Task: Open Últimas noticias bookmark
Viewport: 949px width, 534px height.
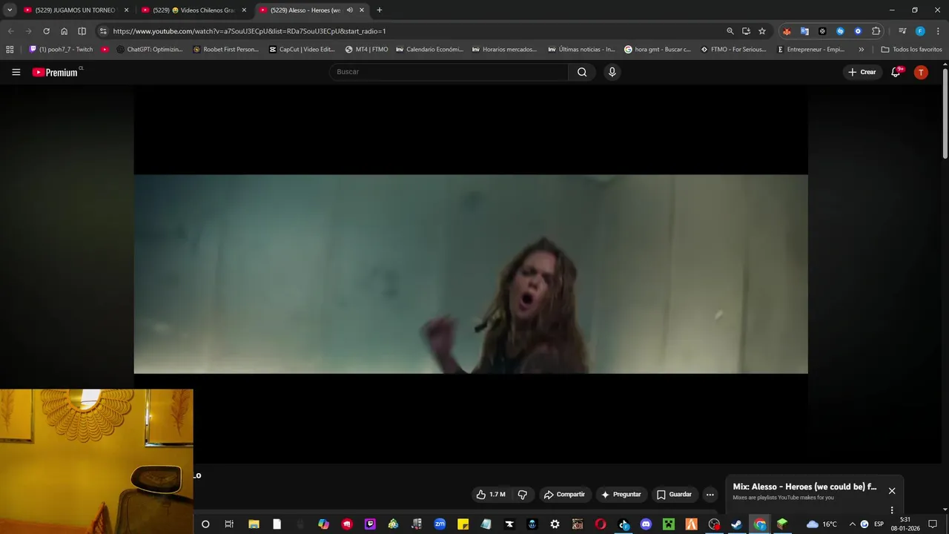Action: pyautogui.click(x=581, y=50)
